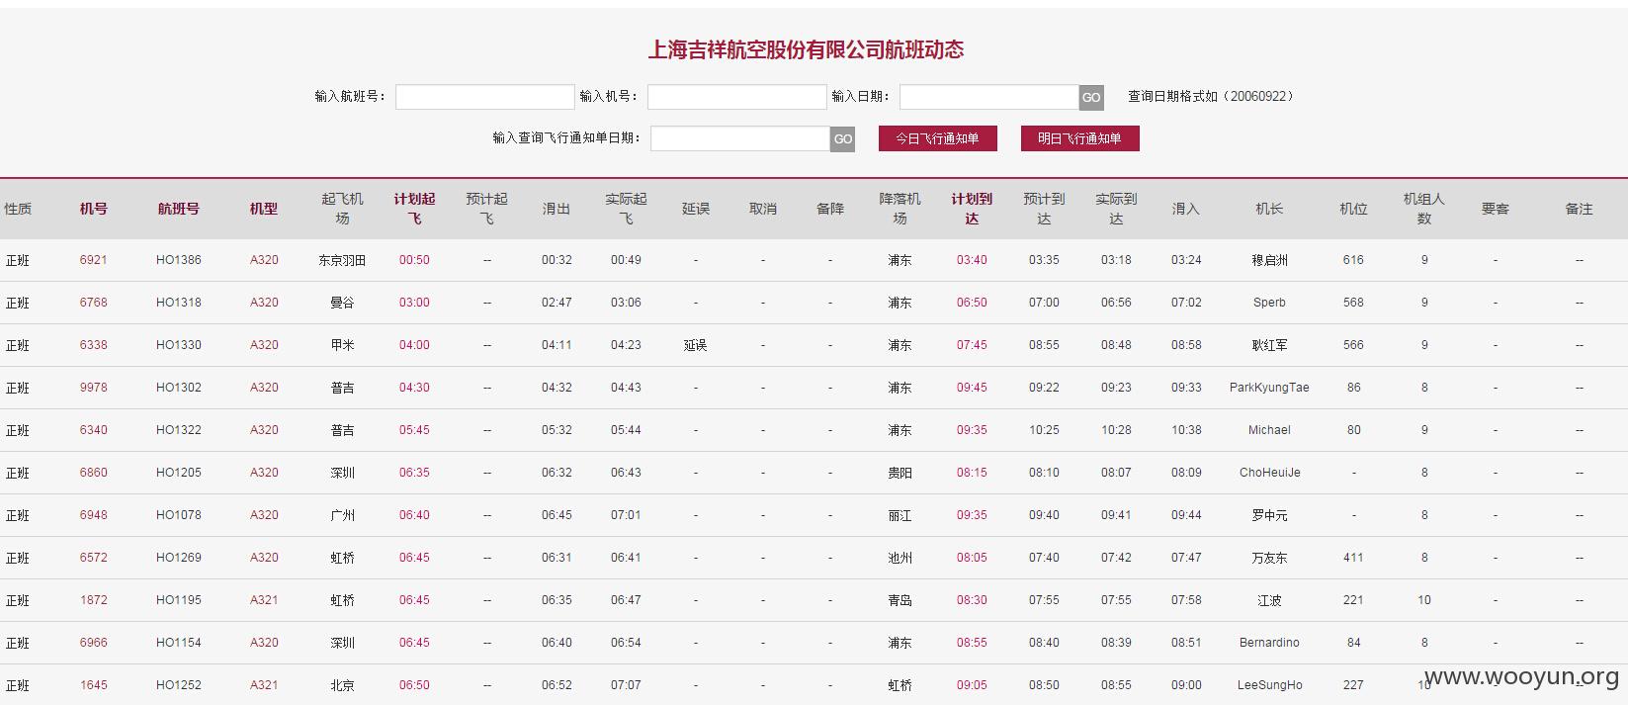Click aircraft number 6338
The width and height of the screenshot is (1628, 705).
(94, 345)
